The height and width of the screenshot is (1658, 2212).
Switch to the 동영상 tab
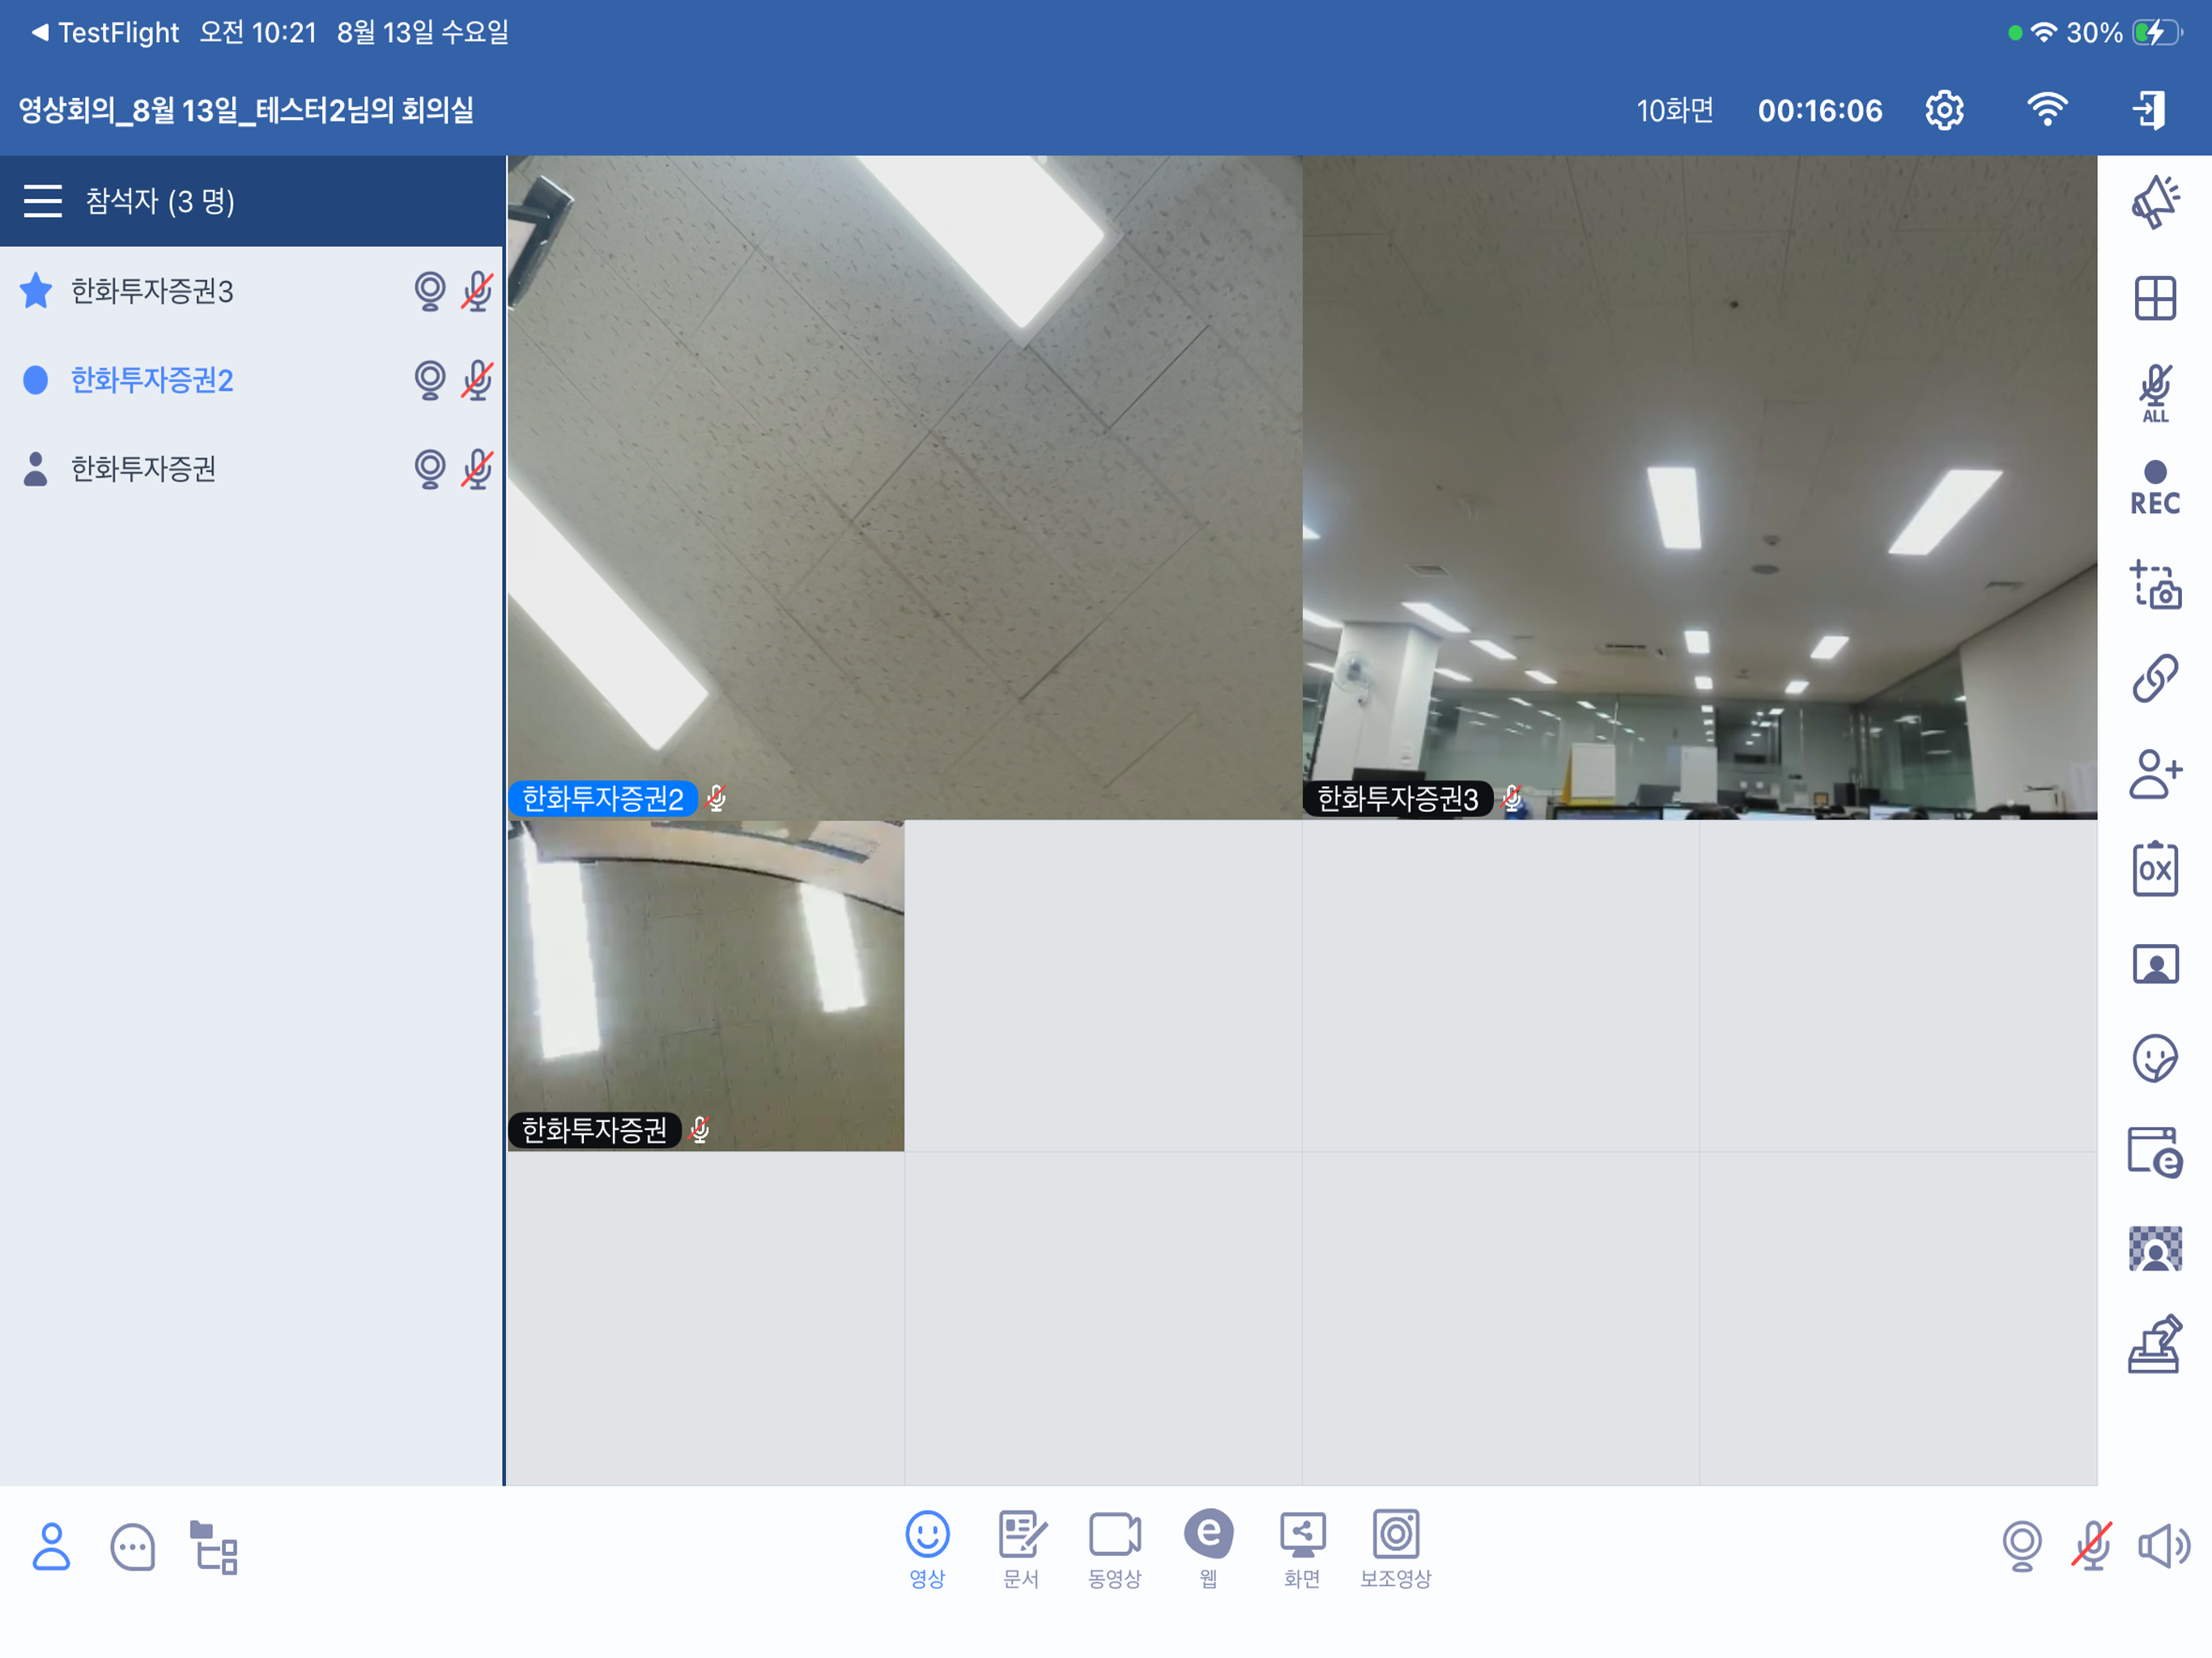(x=1114, y=1548)
